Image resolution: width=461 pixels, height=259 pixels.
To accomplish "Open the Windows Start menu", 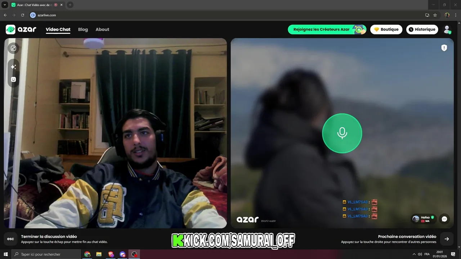I will pos(6,254).
